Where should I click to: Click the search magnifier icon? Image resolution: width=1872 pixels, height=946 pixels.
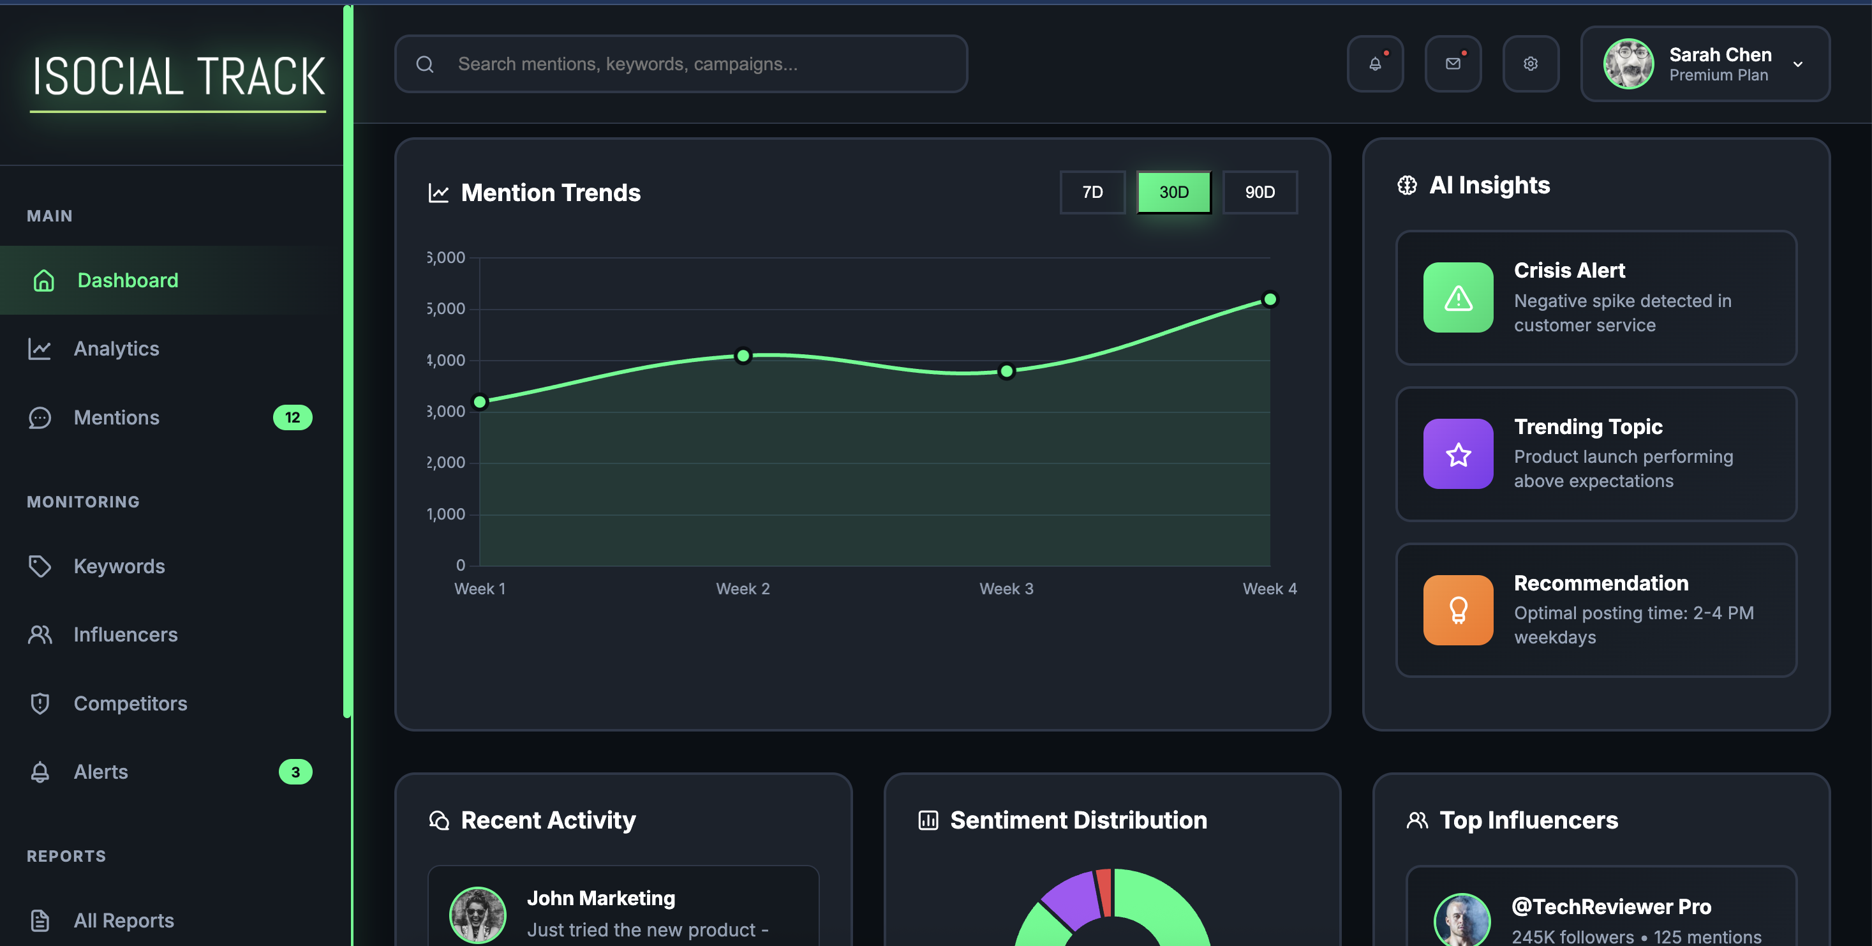point(425,64)
